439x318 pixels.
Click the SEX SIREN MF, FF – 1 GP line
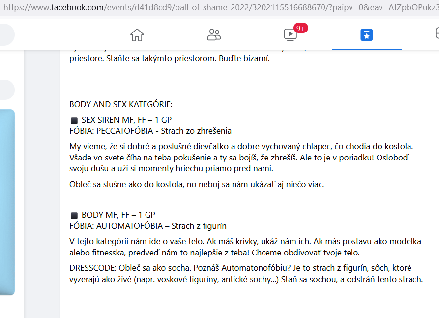[126, 120]
